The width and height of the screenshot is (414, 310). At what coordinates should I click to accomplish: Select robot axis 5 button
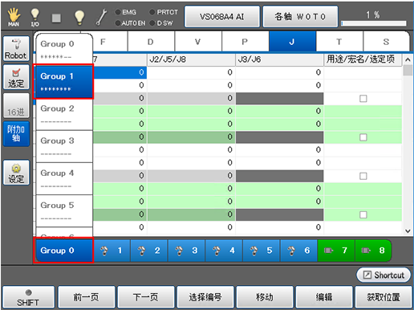tap(262, 251)
